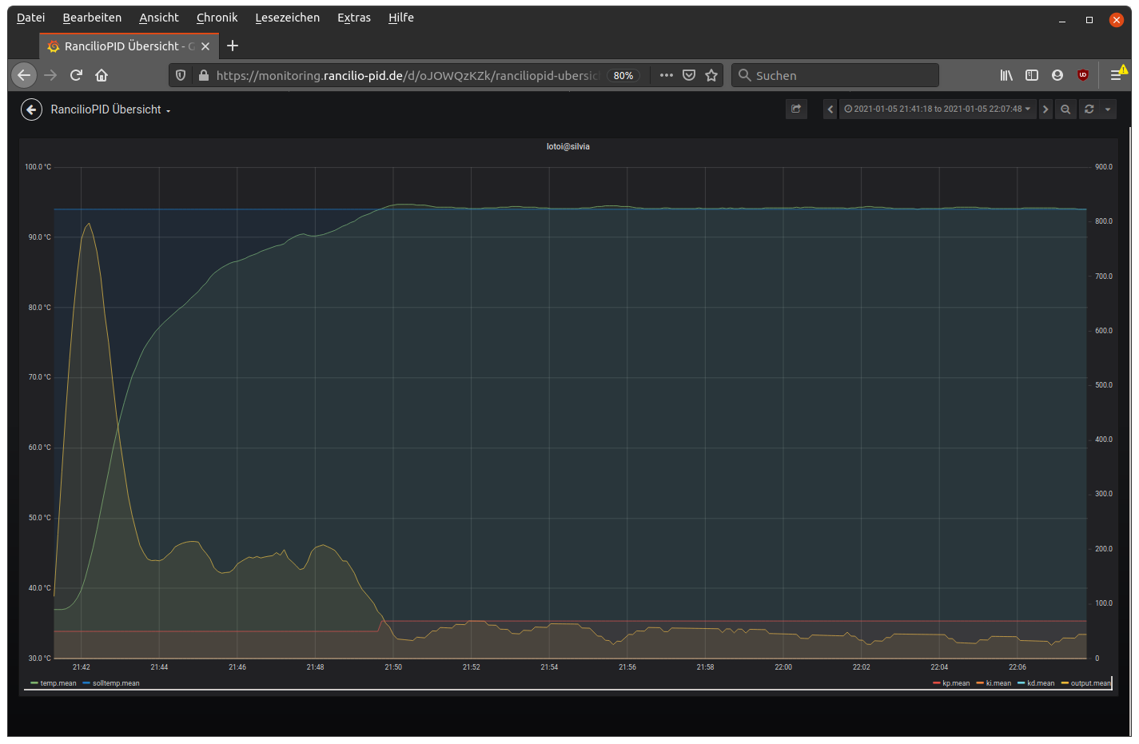Click the Firefox forward arrow
Image resolution: width=1139 pixels, height=744 pixels.
(x=50, y=75)
